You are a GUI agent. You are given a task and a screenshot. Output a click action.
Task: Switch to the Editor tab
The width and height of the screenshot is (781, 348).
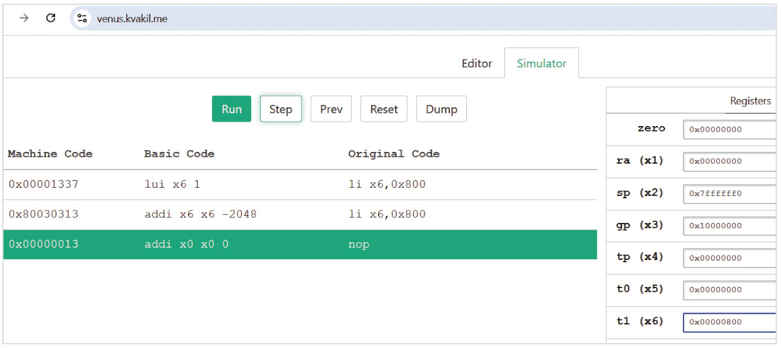click(x=476, y=63)
